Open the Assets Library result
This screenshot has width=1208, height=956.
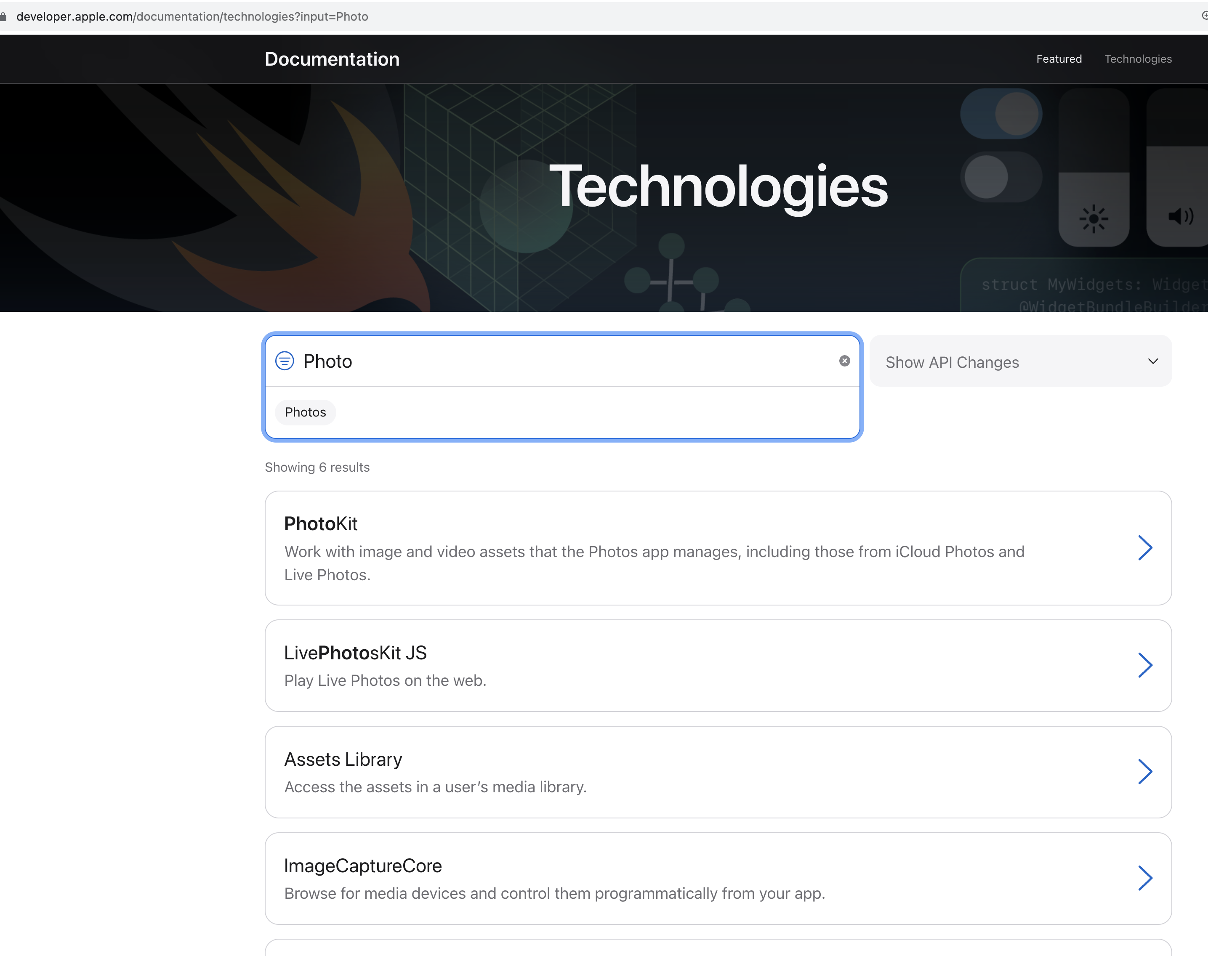pos(718,772)
